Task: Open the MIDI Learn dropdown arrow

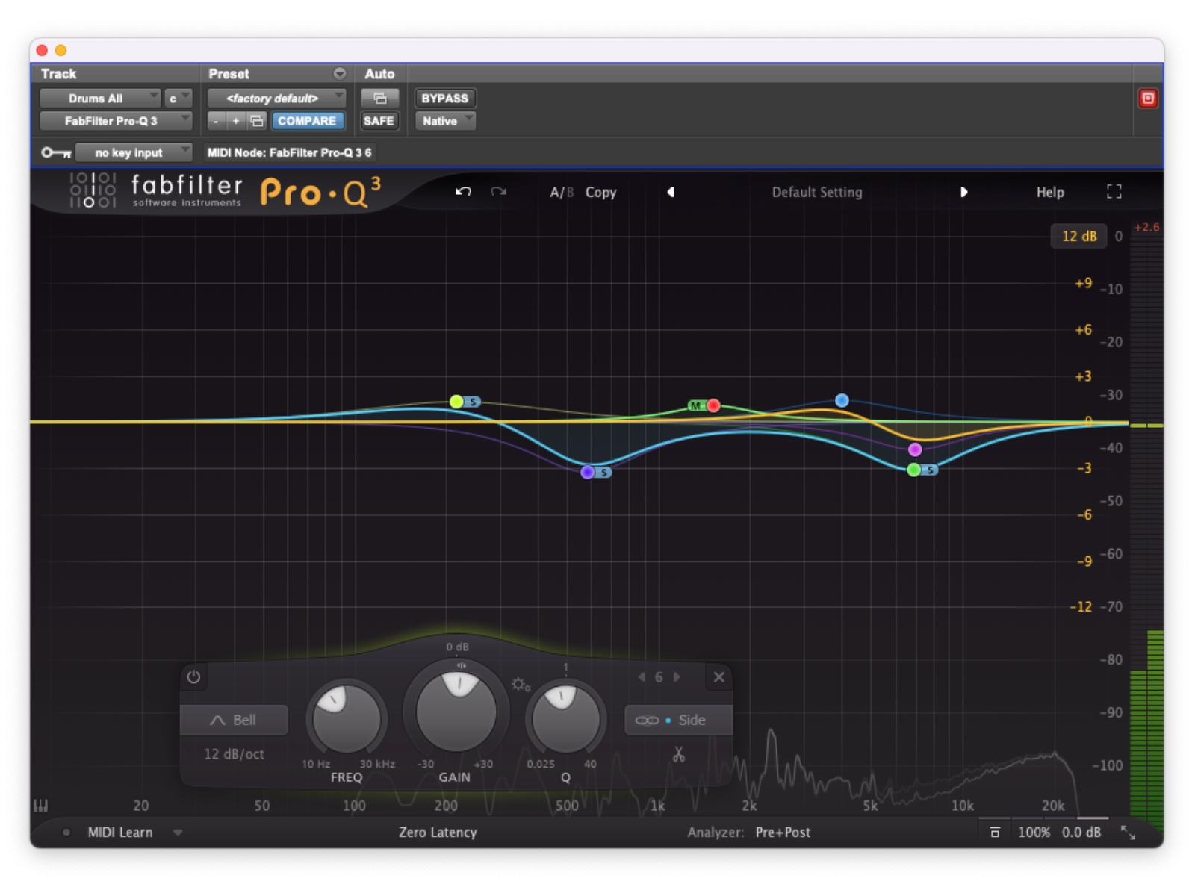Action: click(x=178, y=832)
